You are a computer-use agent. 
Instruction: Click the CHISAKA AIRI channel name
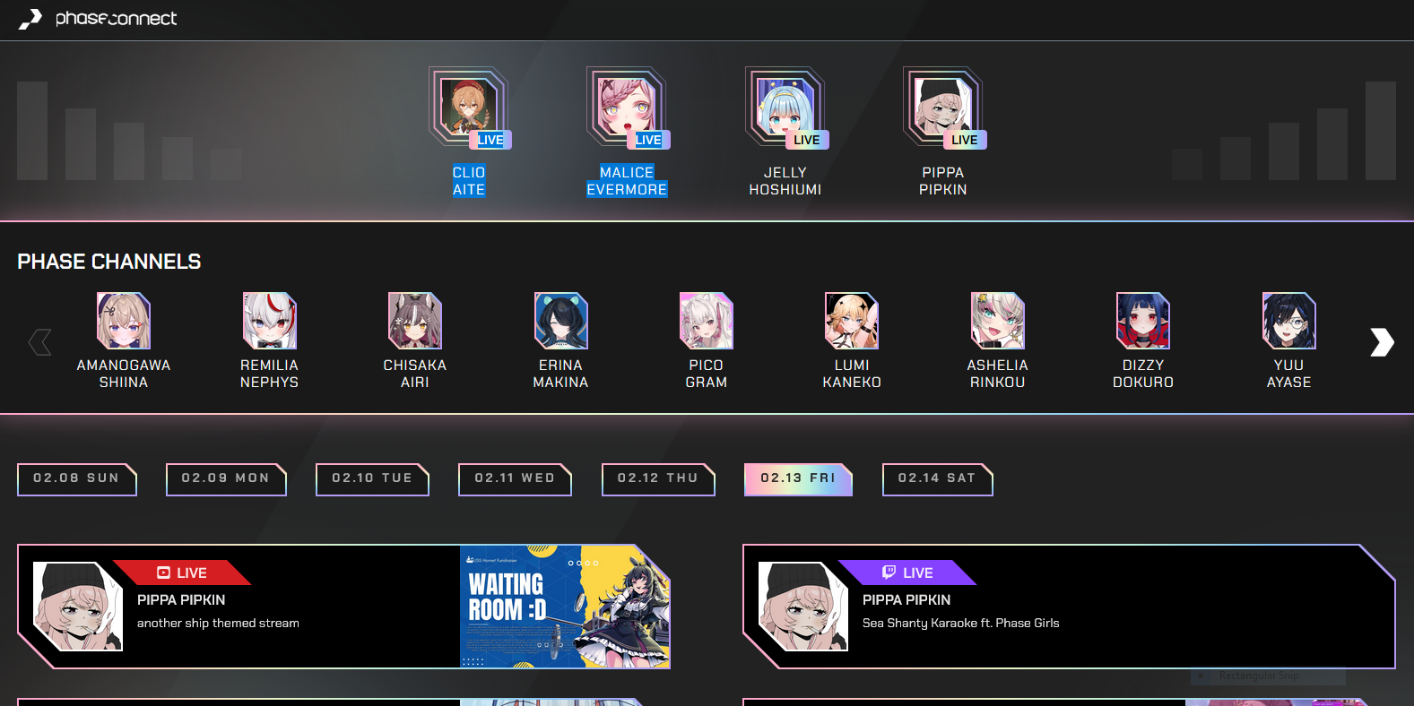tap(415, 374)
